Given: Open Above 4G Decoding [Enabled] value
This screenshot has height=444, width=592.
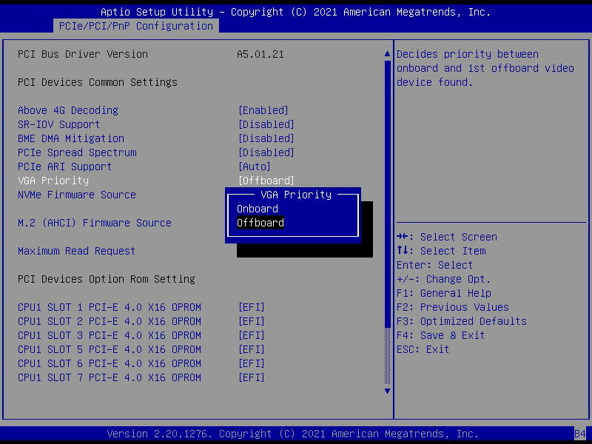Looking at the screenshot, I should pyautogui.click(x=263, y=110).
